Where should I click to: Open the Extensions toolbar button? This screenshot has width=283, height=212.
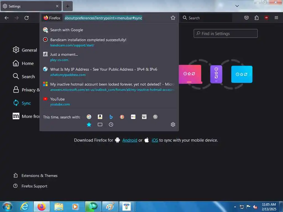(256, 18)
